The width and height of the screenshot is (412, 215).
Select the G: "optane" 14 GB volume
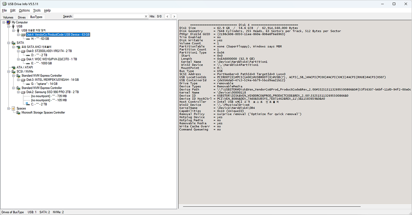[x=44, y=84]
